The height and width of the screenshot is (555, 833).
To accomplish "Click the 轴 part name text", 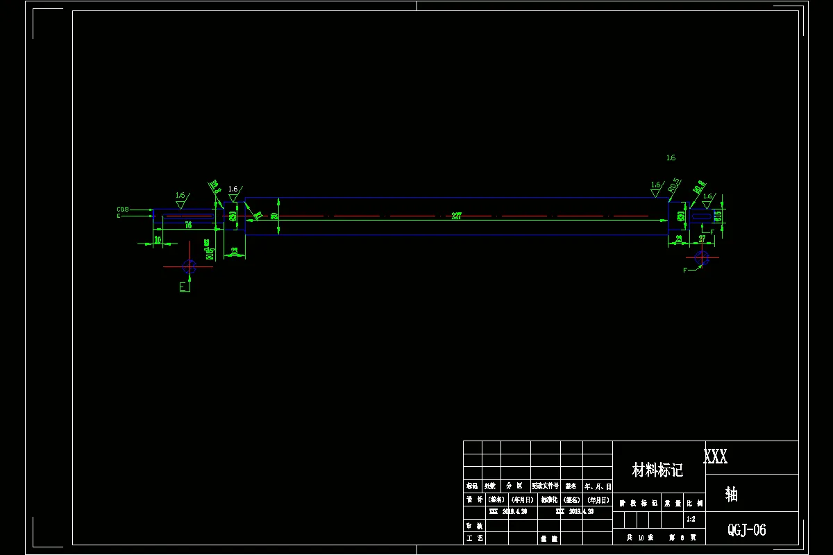I will pyautogui.click(x=732, y=494).
